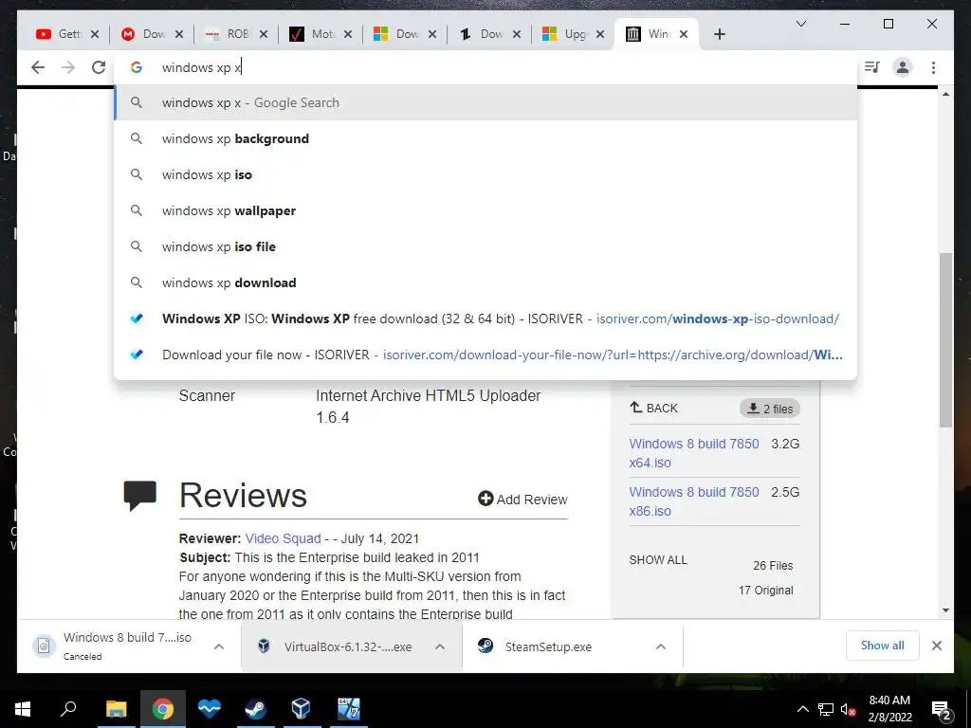Open the clock showing 8:40 AM
Image resolution: width=971 pixels, height=728 pixels.
[x=889, y=709]
